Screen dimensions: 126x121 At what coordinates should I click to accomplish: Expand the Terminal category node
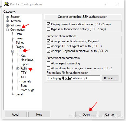(x=8, y=21)
